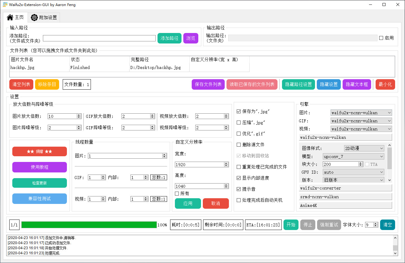The height and width of the screenshot is (263, 405).
Task: Open the 视频 engine dropdown
Action: pyautogui.click(x=361, y=129)
